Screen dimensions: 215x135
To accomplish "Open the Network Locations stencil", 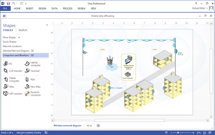I will point(12,46).
